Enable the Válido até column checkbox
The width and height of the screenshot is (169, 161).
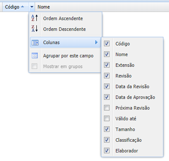click(x=107, y=119)
